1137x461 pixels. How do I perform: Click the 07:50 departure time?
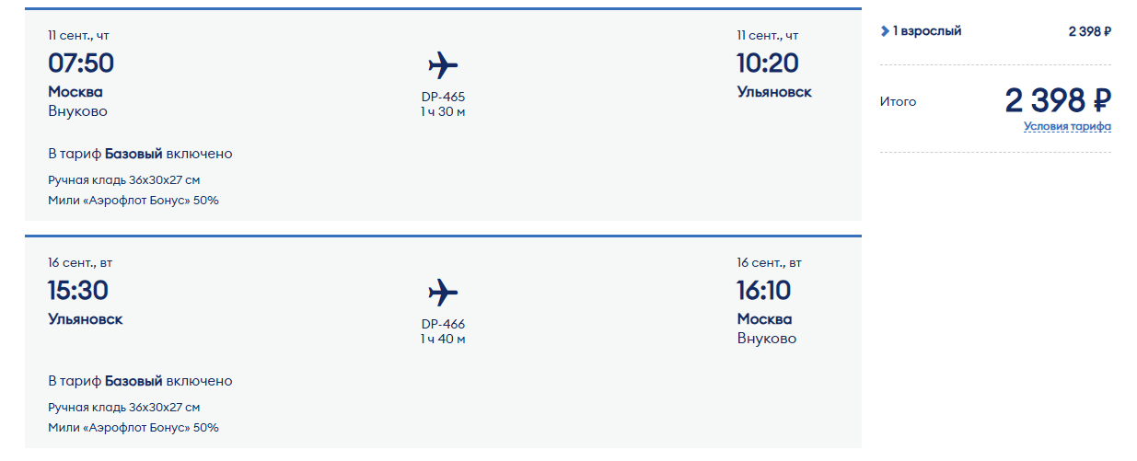(x=81, y=63)
